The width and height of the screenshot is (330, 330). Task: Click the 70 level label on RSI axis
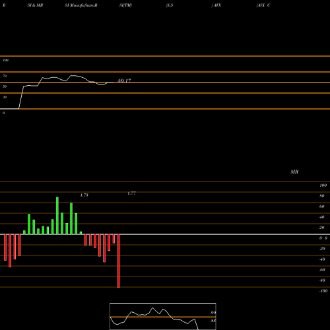(5, 76)
